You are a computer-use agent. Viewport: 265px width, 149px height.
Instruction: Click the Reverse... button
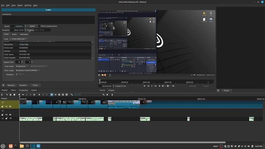point(11,85)
